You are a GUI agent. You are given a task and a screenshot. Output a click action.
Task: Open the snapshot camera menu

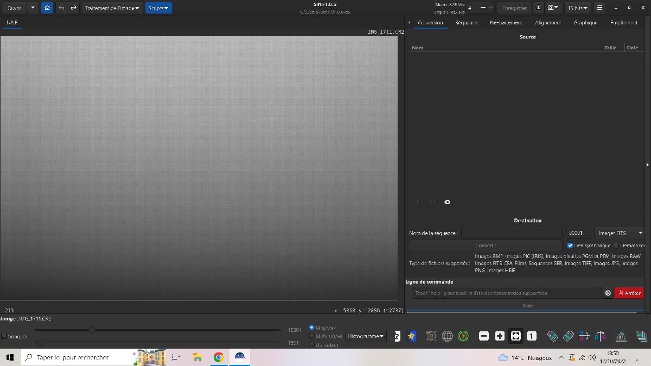(x=553, y=8)
